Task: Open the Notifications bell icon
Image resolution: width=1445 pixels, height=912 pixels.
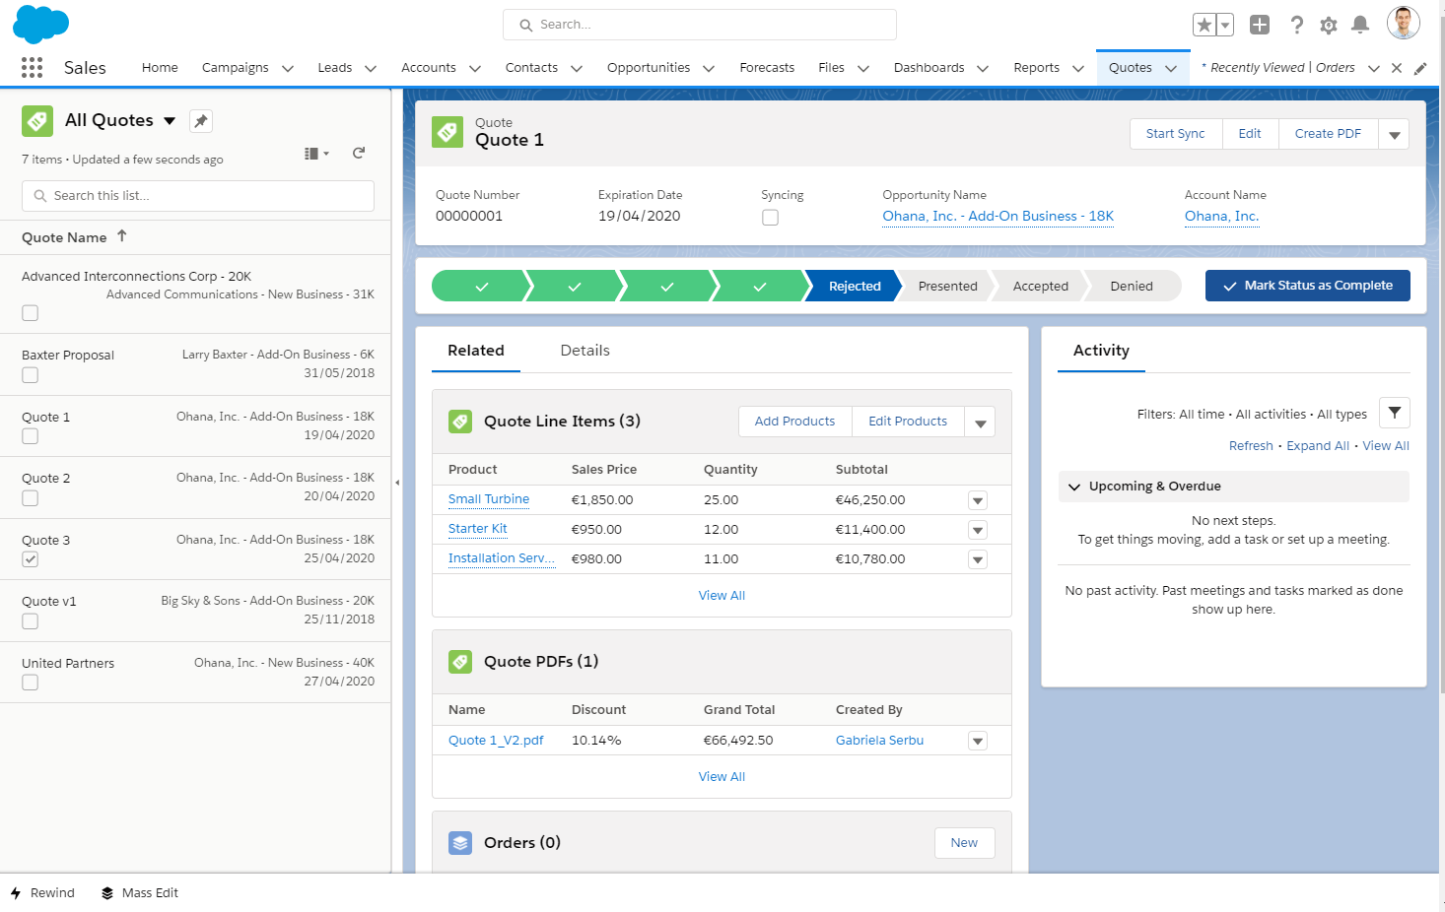Action: (1360, 25)
